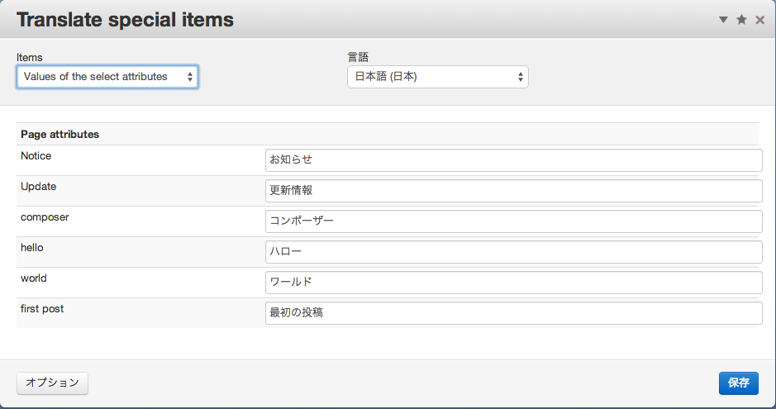Open the 言語 language dropdown
Screen dimensions: 776x409
[x=437, y=77]
